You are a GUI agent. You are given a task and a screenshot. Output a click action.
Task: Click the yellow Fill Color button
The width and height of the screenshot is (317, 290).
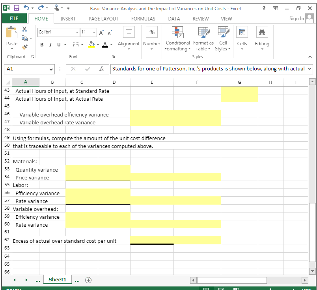click(91, 44)
